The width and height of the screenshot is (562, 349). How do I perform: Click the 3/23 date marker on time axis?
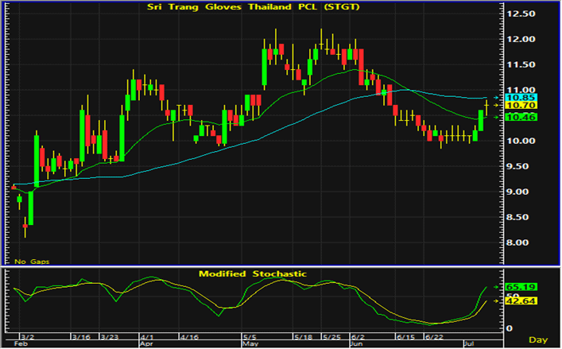tap(110, 337)
